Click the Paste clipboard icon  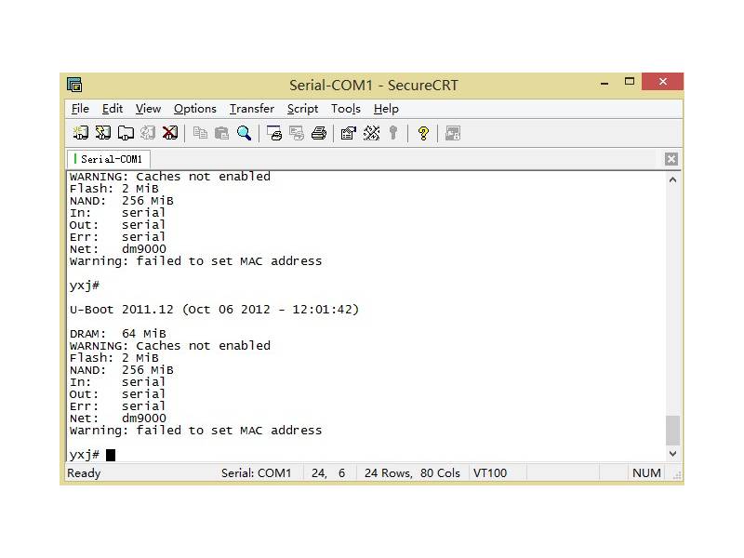click(x=221, y=133)
